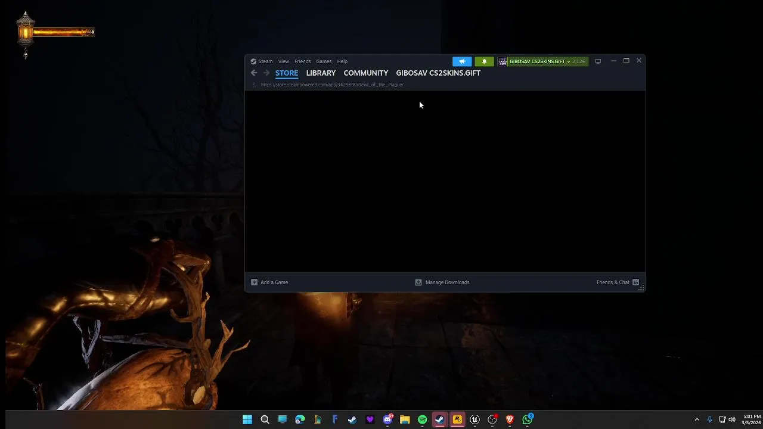Select the LIBRARY tab
The image size is (763, 429).
(x=321, y=73)
